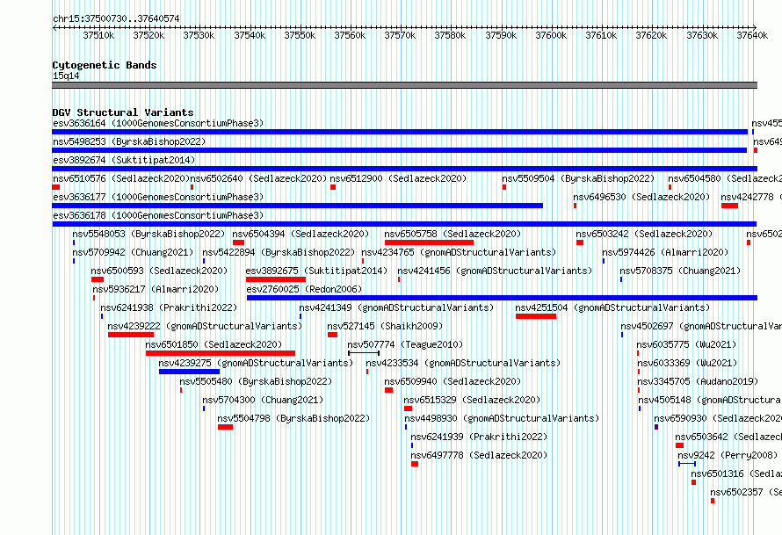782x535 pixels.
Task: Open the nsv5422894 ByrskaBishop2022 variant label
Action: (279, 252)
